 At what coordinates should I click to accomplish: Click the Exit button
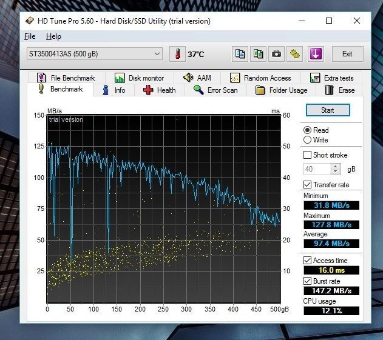(x=347, y=54)
